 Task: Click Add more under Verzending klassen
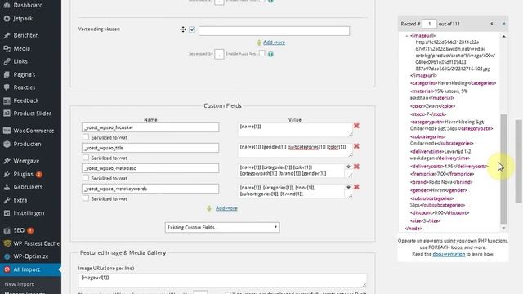click(x=274, y=42)
